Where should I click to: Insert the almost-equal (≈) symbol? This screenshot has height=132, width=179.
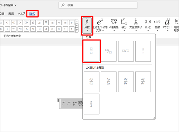coord(59,22)
